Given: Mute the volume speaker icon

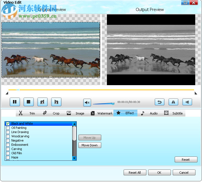Looking at the screenshot, I should point(87,103).
